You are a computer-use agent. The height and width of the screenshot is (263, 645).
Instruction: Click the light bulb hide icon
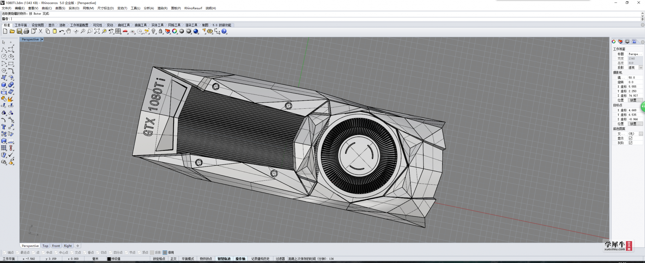point(154,31)
